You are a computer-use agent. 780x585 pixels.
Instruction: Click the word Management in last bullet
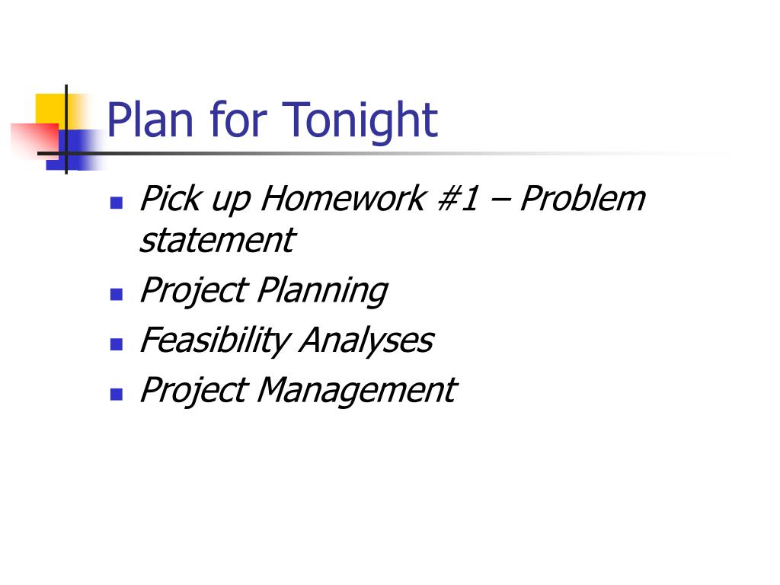tap(356, 390)
